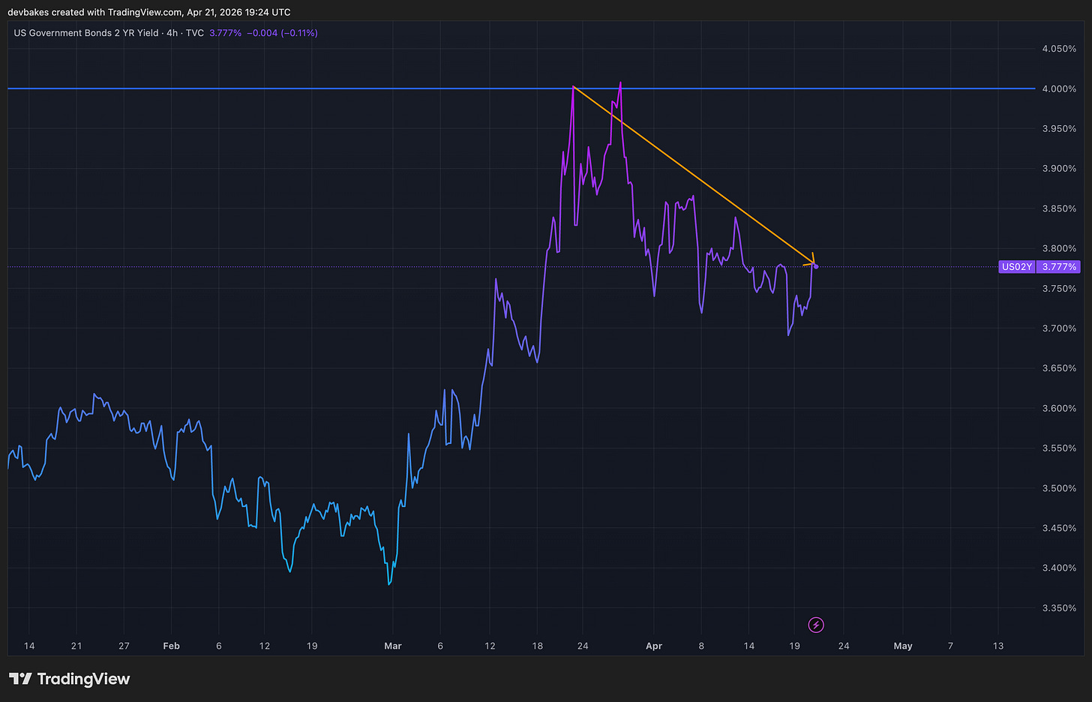Click the devbakes created with TradingView.com caption
Image resolution: width=1092 pixels, height=702 pixels.
[149, 12]
